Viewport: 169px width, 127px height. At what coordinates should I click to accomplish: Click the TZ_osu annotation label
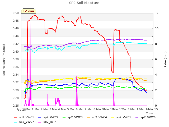[x=29, y=11]
